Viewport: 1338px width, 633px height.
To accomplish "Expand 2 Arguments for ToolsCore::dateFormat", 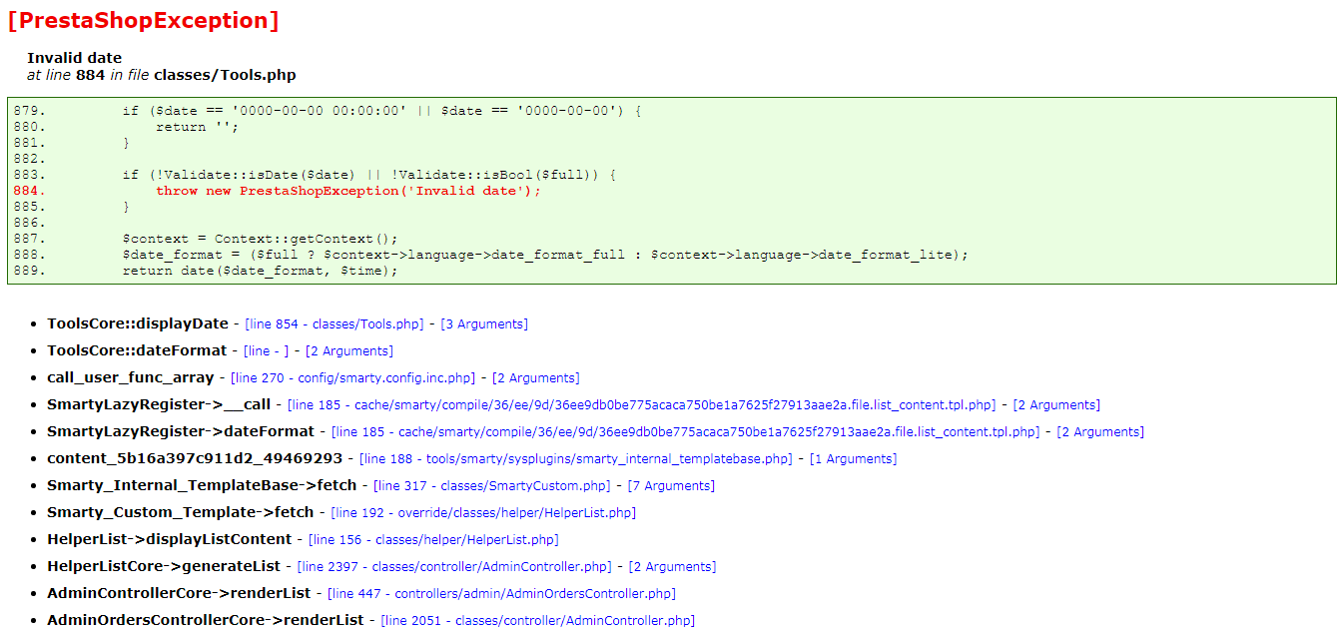I will pyautogui.click(x=349, y=351).
